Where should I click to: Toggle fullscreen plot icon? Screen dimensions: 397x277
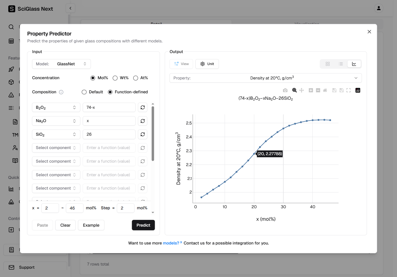click(x=348, y=90)
